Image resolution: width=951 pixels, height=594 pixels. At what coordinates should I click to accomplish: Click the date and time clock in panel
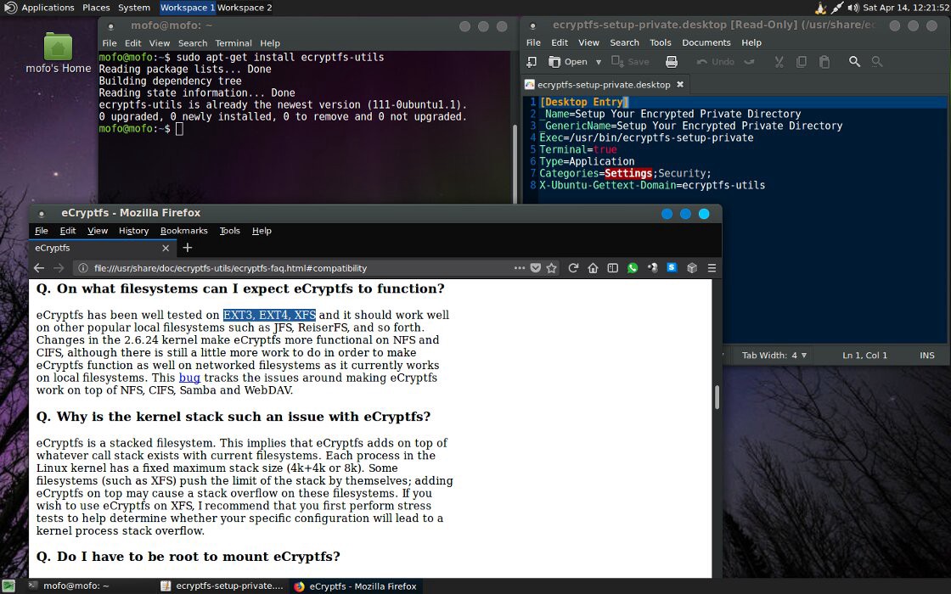905,8
